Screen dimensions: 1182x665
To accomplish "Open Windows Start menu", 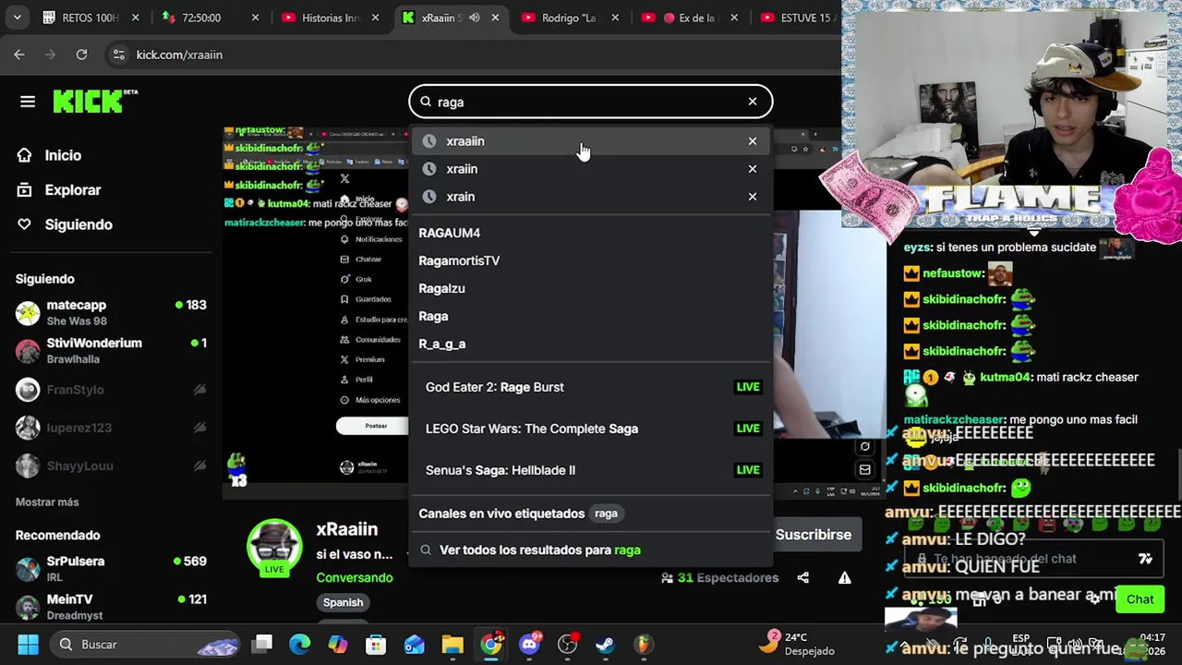I will [x=28, y=644].
